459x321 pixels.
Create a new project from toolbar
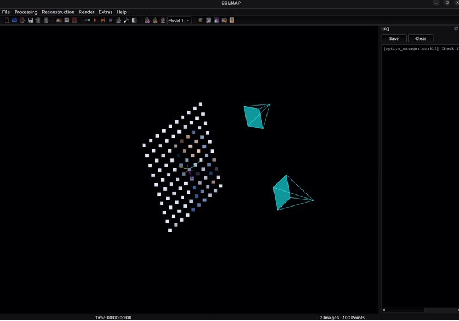[x=6, y=20]
